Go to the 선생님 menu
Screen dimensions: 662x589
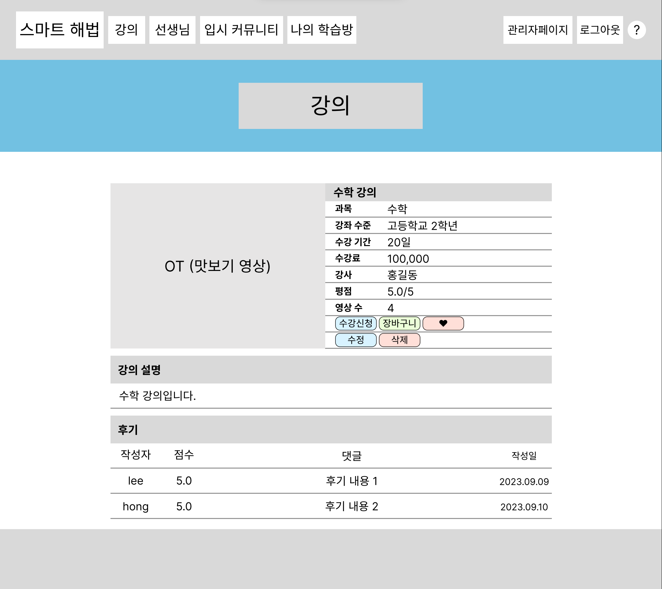pos(172,30)
